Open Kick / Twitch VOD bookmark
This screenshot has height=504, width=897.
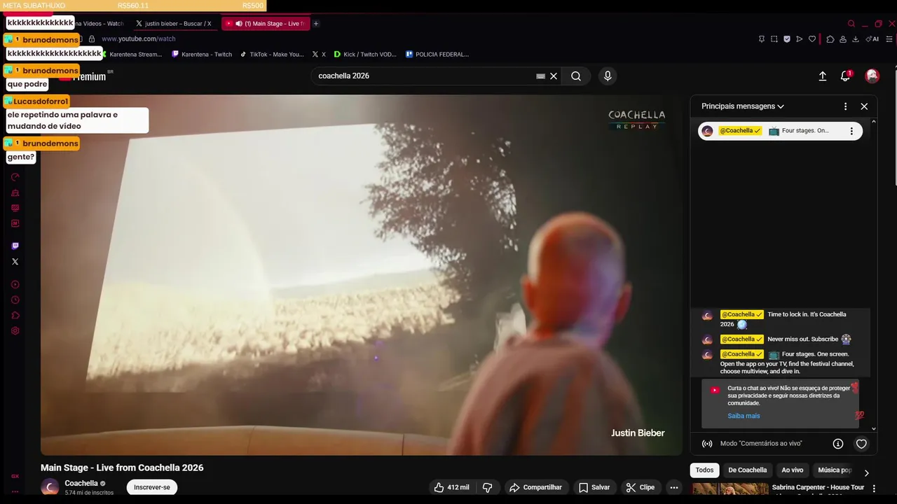tap(365, 54)
